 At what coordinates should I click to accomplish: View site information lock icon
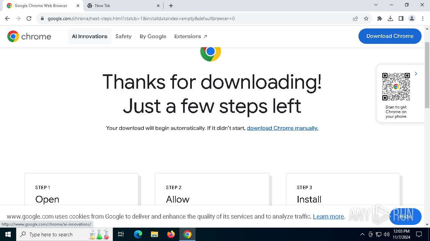click(x=42, y=18)
